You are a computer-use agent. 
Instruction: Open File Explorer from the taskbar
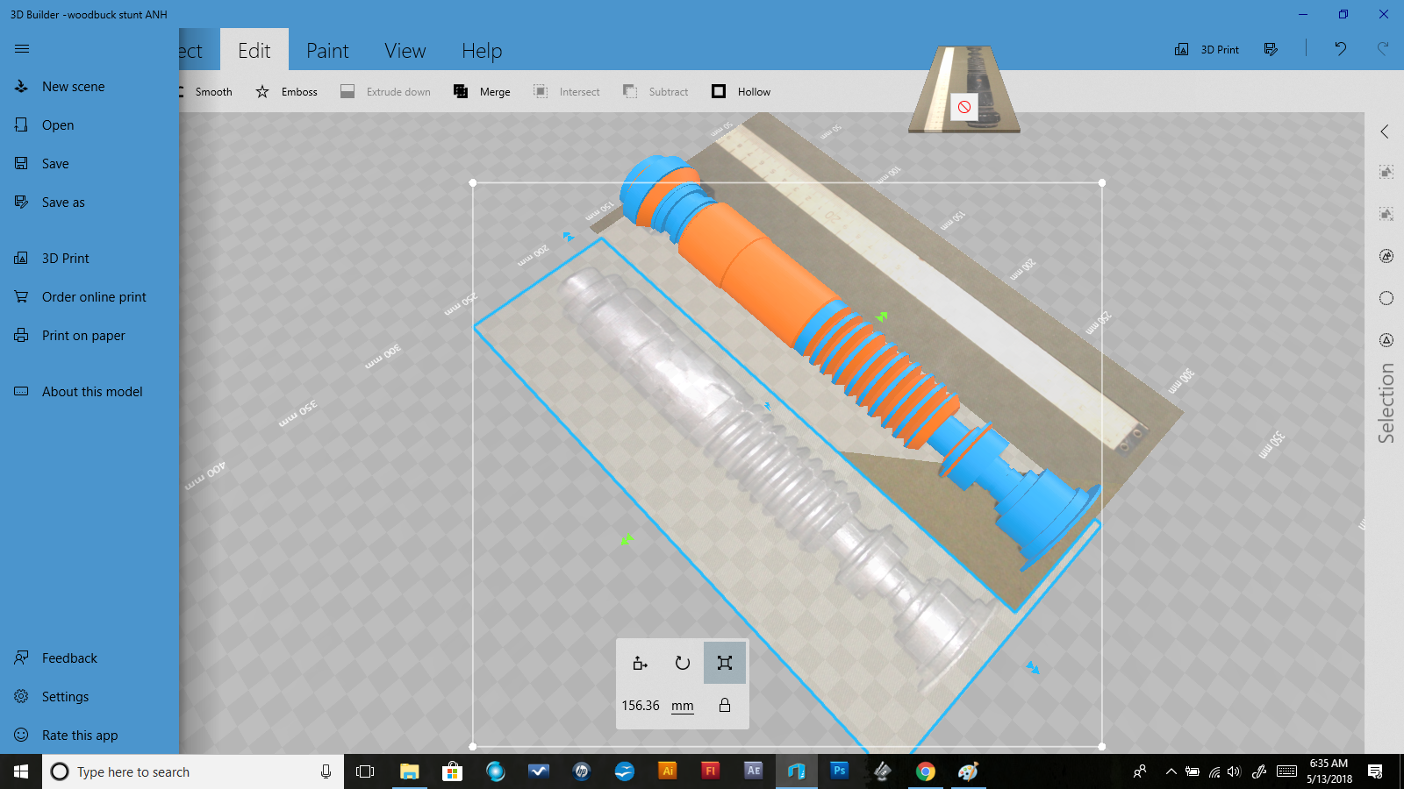tap(409, 771)
